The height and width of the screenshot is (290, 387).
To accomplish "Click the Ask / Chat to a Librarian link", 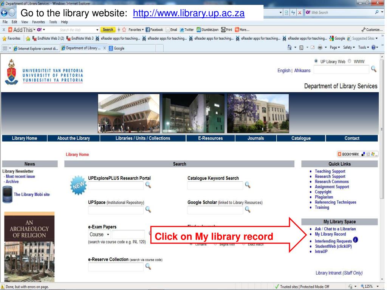I will pos(335,229).
